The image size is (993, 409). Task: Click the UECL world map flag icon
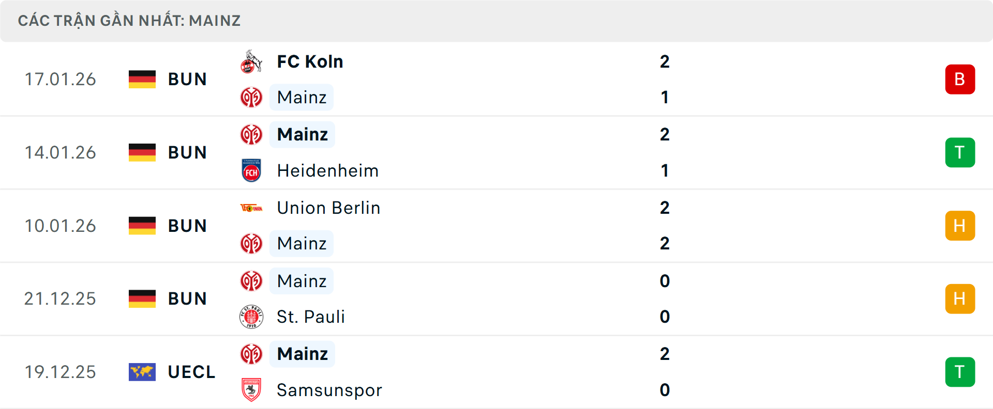tap(142, 372)
